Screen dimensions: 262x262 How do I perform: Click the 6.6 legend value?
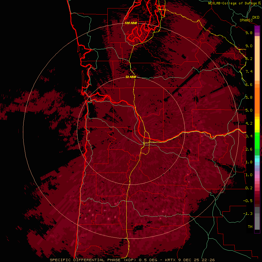249,84
